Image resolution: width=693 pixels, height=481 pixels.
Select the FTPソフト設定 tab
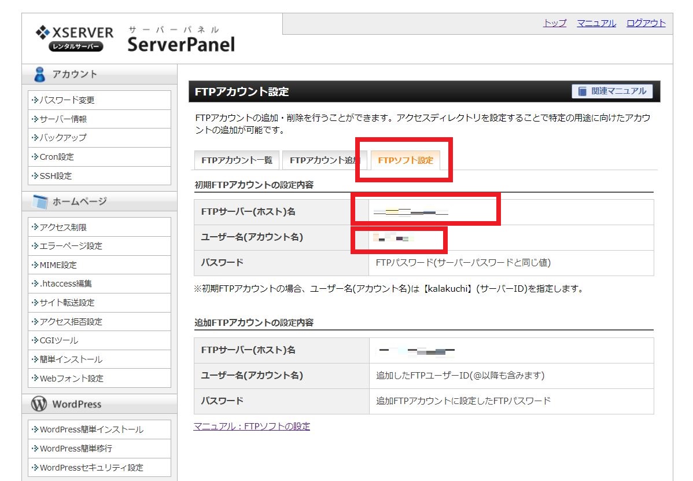(x=405, y=160)
